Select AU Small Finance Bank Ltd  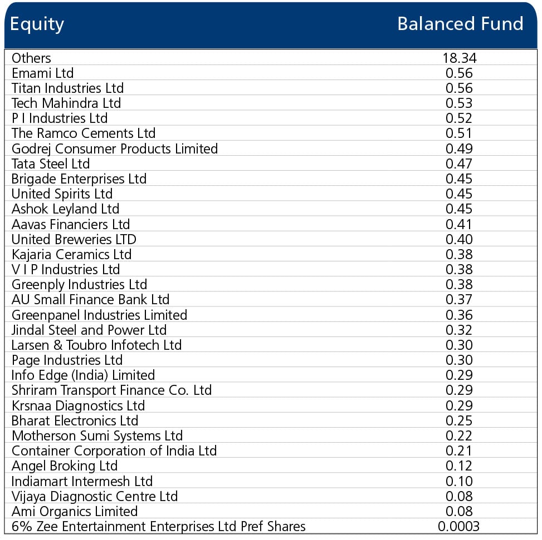(x=91, y=299)
